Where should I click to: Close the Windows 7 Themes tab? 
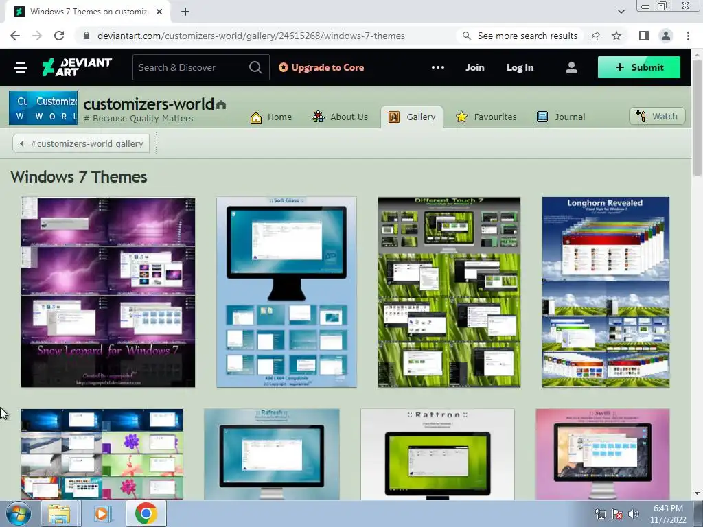[x=159, y=12]
